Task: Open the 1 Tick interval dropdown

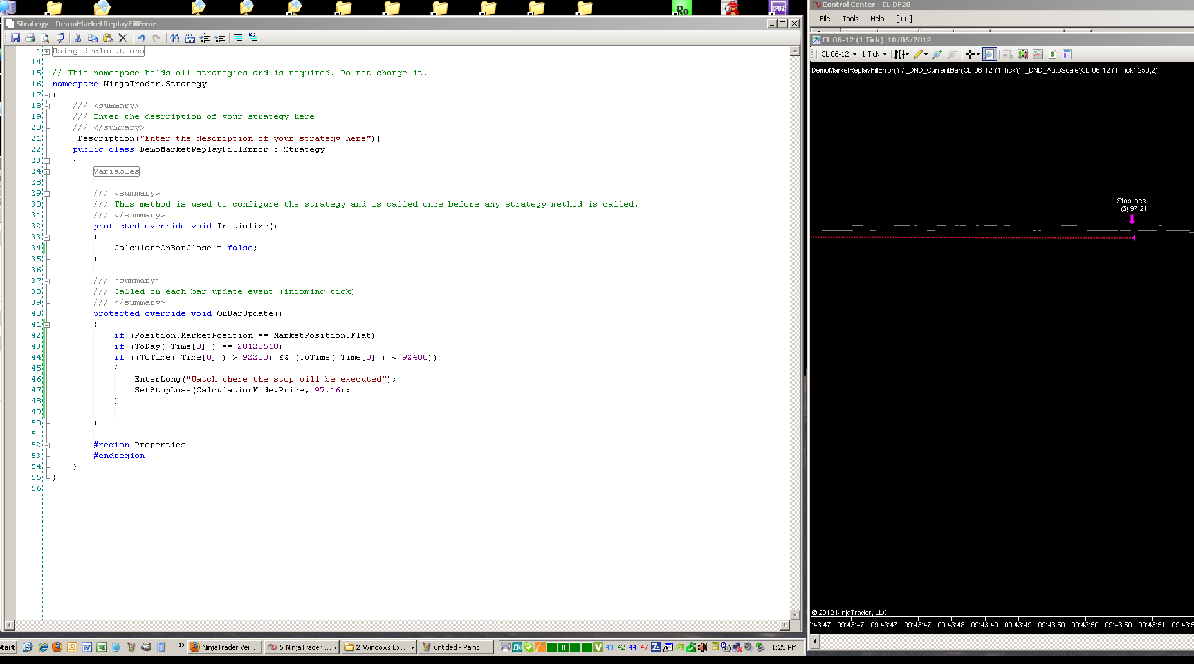Action: tap(874, 54)
